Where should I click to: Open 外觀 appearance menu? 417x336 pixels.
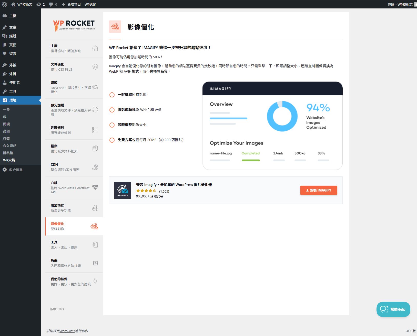click(21, 65)
